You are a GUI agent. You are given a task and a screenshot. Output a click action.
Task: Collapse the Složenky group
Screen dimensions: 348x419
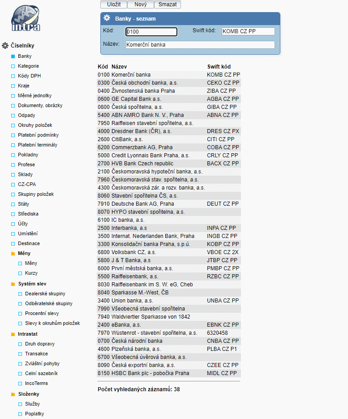pyautogui.click(x=29, y=394)
